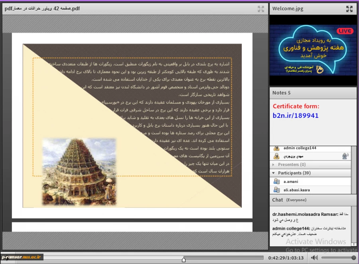Adjust the volume slider knob
Screen dimensions: 359x264
click(354, 258)
